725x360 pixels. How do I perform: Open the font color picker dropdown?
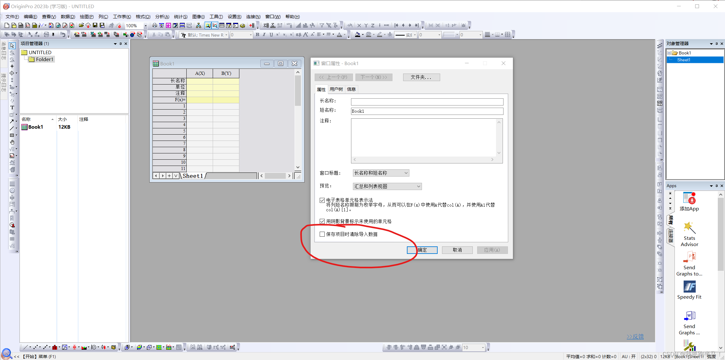coord(344,35)
